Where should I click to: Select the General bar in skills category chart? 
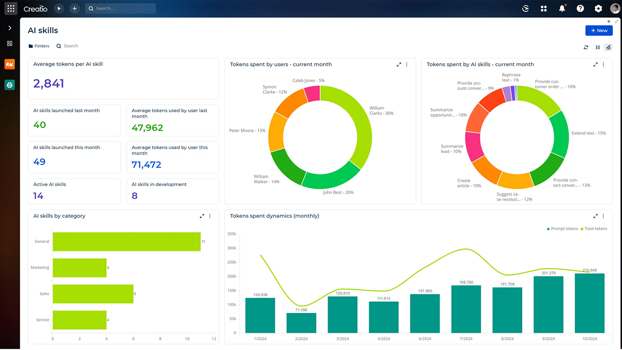click(x=127, y=242)
